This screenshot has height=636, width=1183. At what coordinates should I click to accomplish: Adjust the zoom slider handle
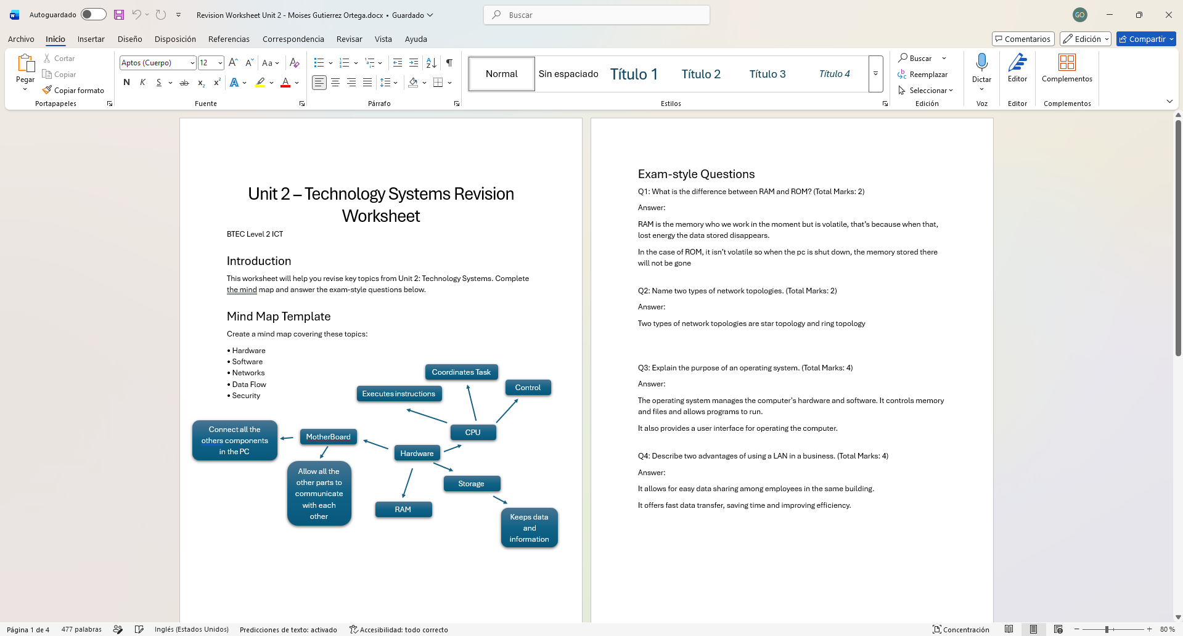(x=1107, y=629)
